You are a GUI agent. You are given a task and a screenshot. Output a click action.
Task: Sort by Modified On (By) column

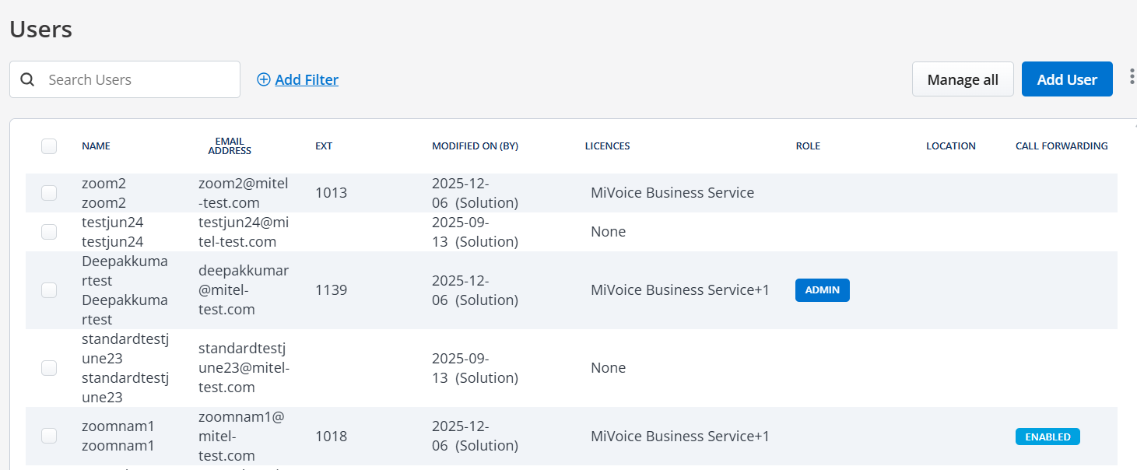point(475,146)
